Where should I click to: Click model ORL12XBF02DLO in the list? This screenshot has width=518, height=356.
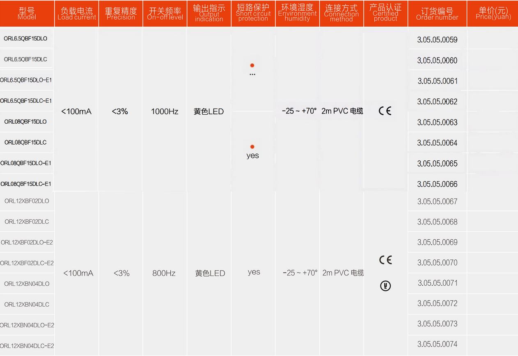tap(27, 201)
